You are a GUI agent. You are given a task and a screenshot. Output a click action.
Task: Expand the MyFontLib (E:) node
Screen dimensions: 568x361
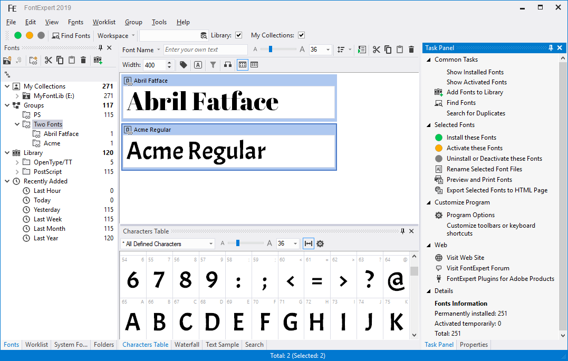pos(17,96)
